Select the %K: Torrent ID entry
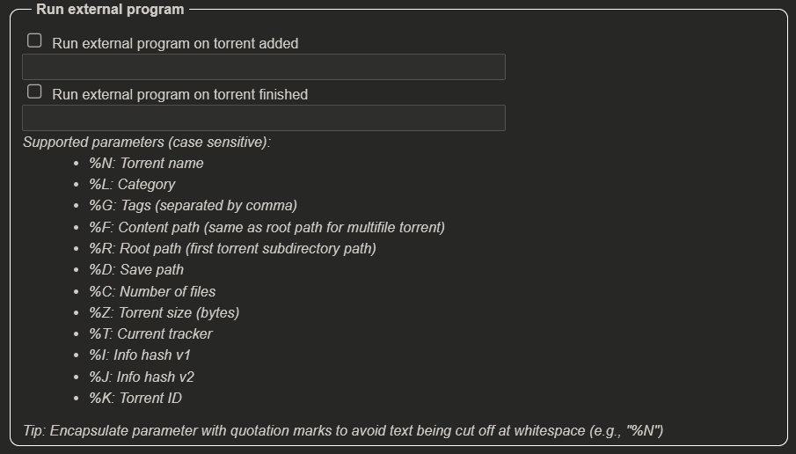 pos(135,399)
